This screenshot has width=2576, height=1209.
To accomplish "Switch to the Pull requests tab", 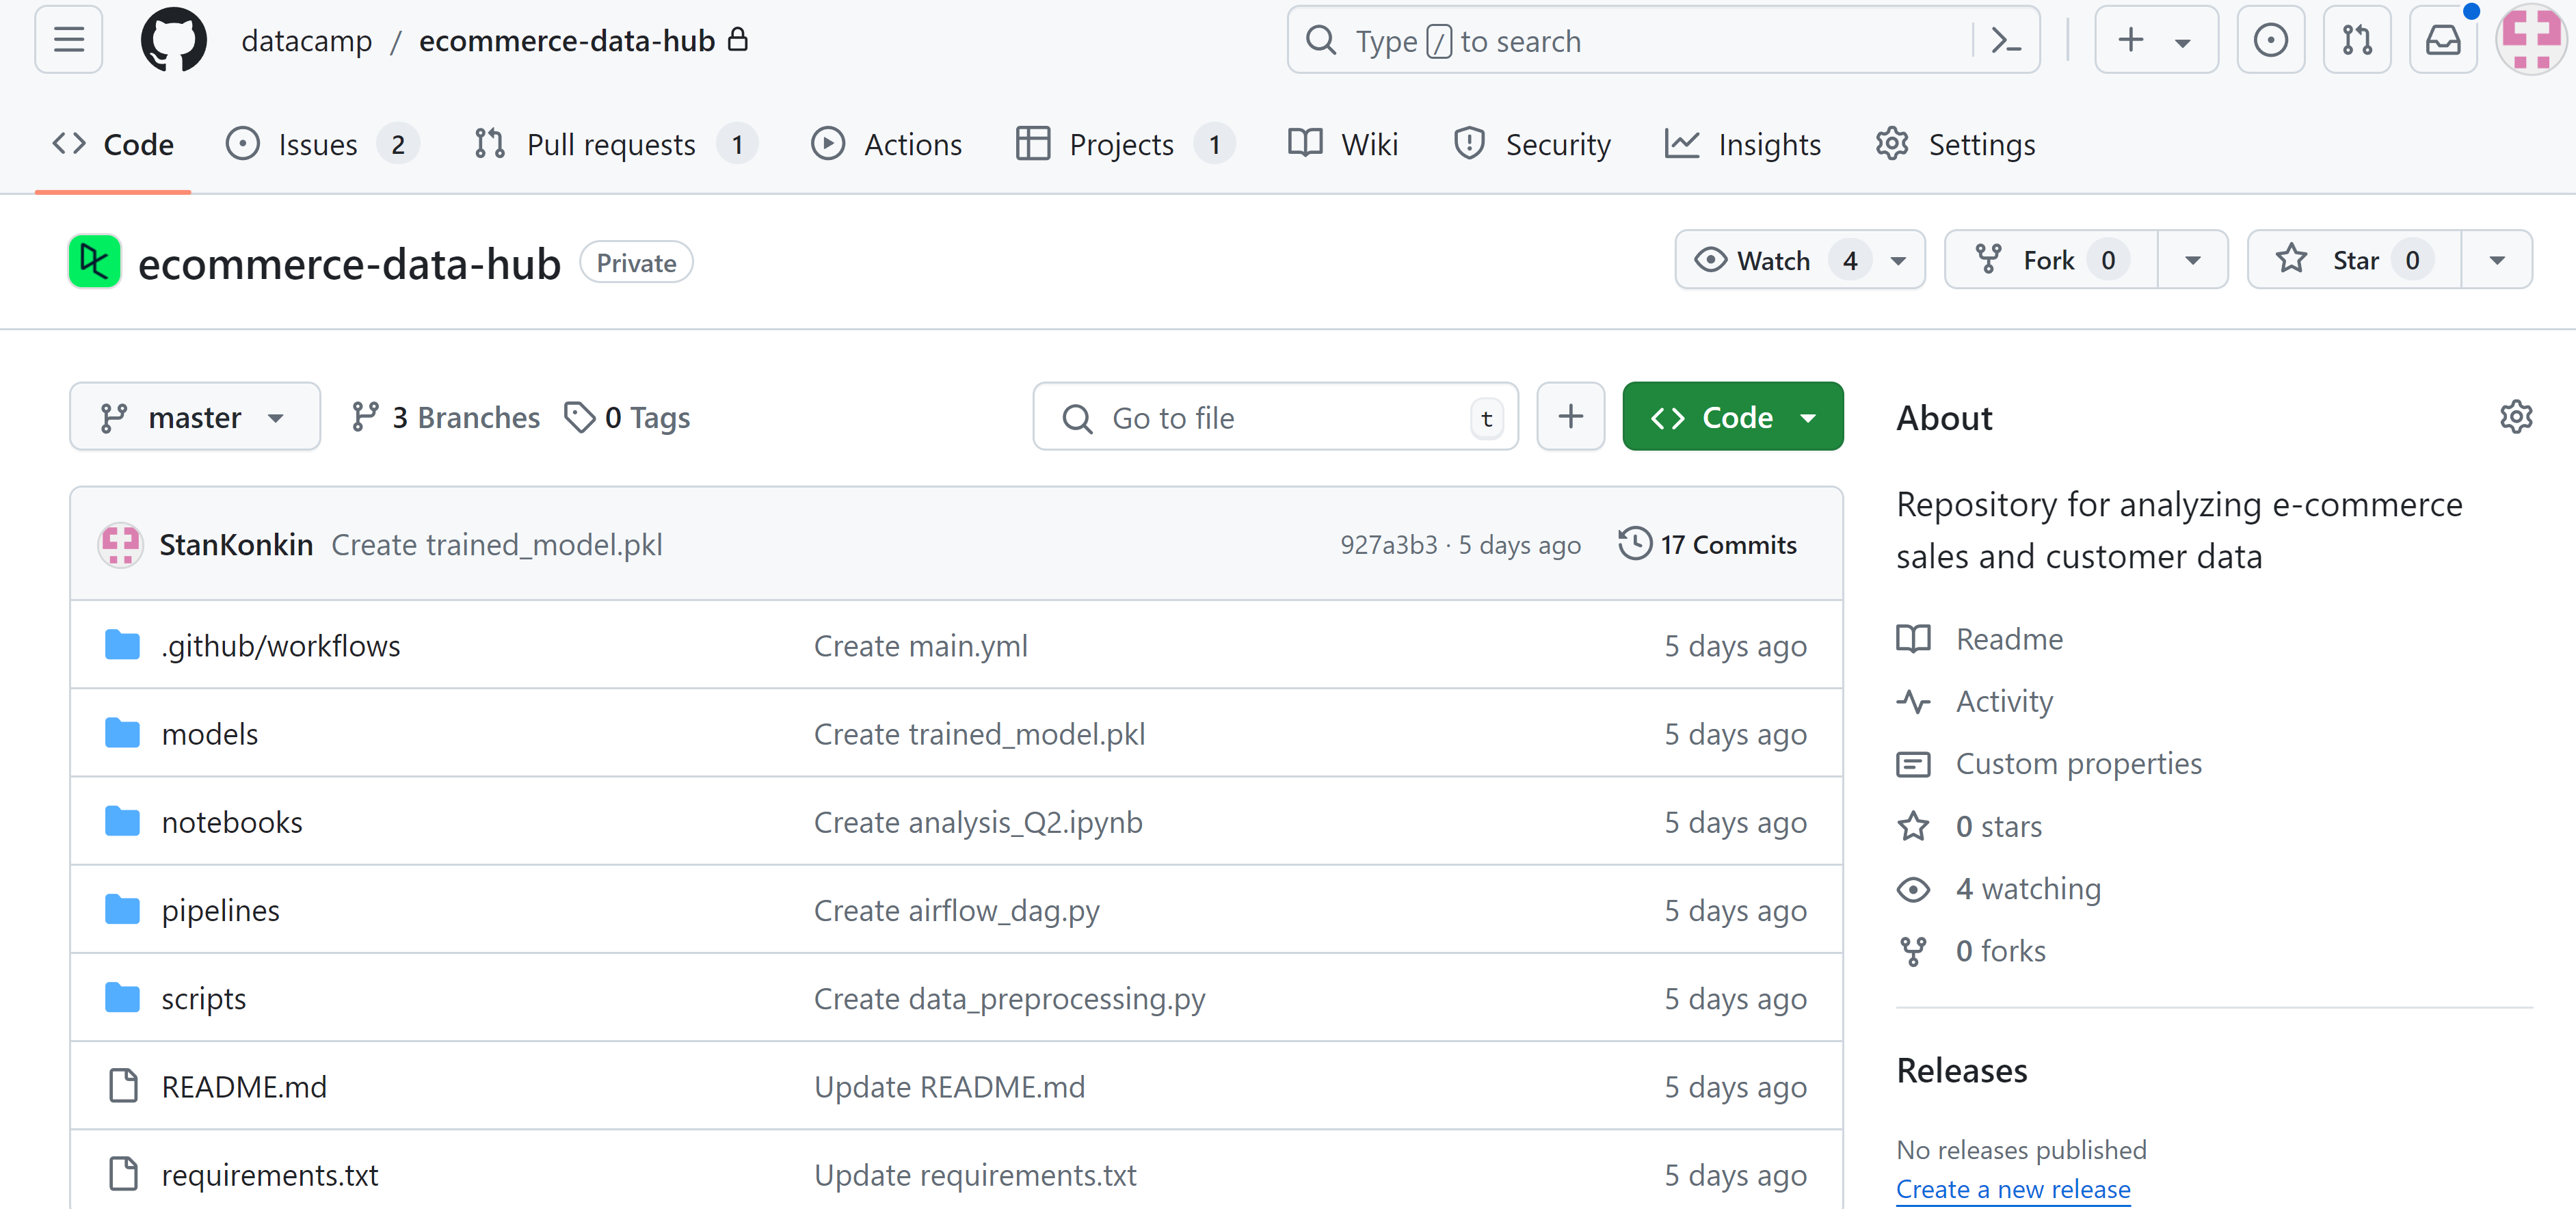I will [615, 144].
